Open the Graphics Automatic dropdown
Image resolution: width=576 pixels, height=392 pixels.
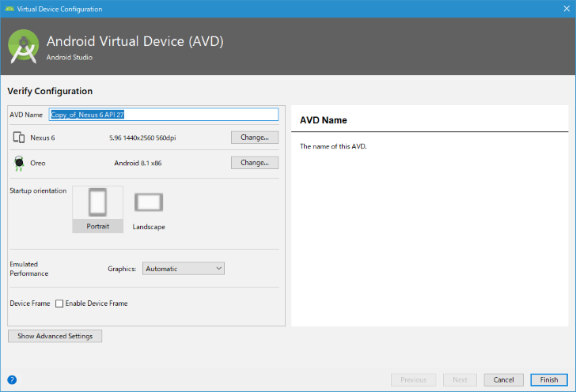tap(184, 268)
